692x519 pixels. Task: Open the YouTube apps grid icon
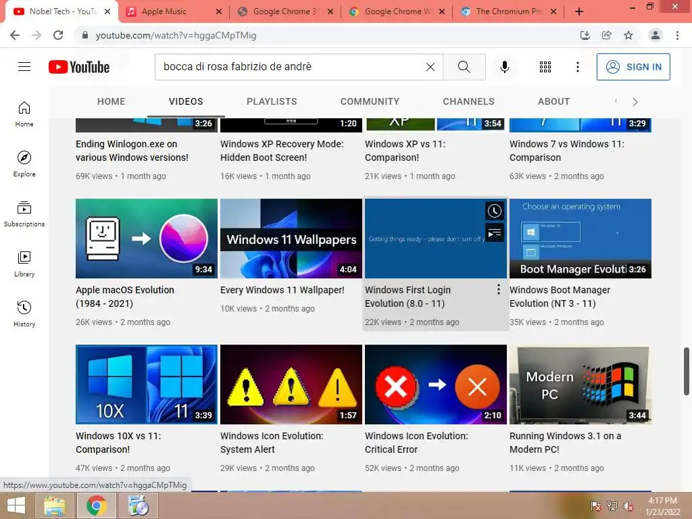[545, 67]
